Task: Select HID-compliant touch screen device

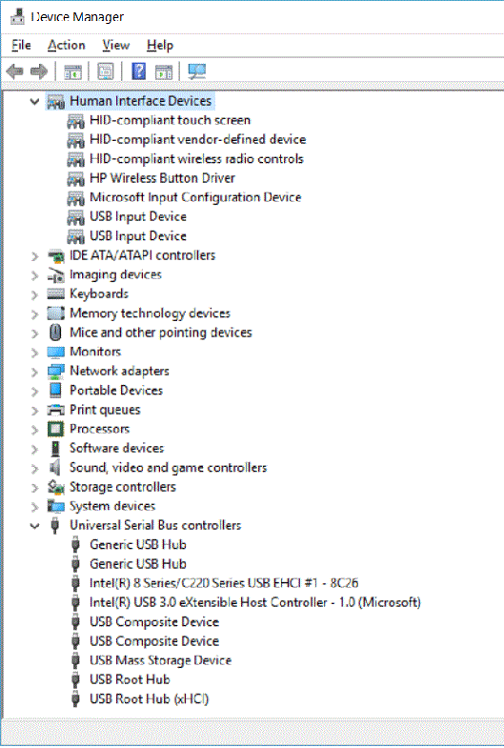Action: (x=170, y=120)
